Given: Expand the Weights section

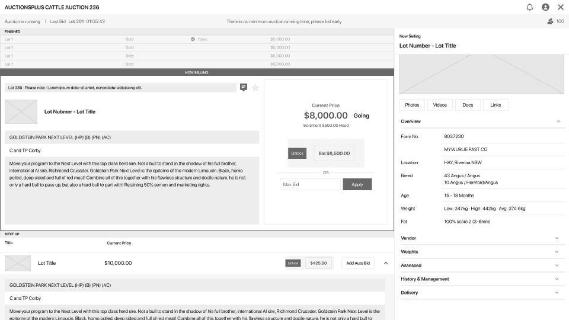Looking at the screenshot, I should click(x=557, y=252).
